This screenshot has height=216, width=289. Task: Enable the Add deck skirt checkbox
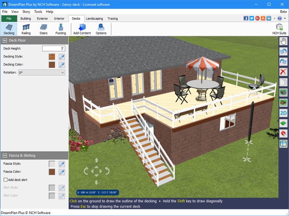click(5, 179)
